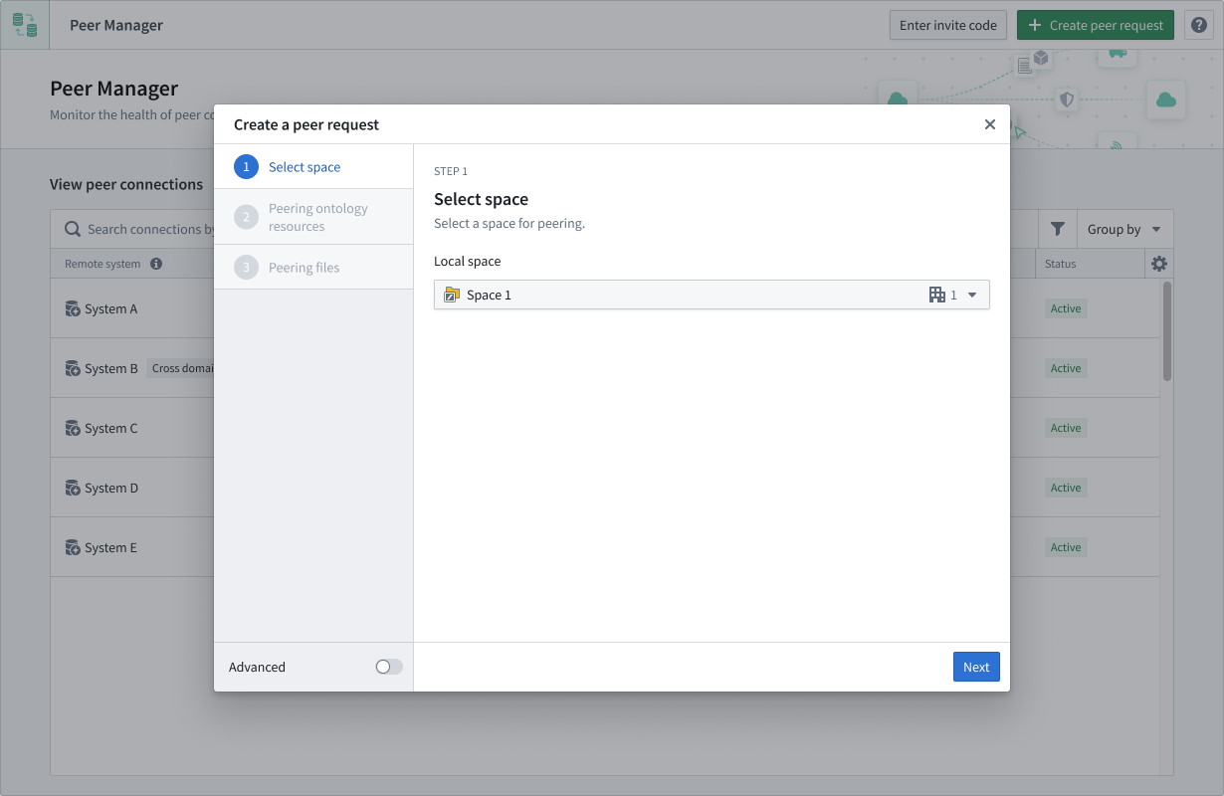Enable the Advanced toggle
The image size is (1224, 796).
(x=387, y=667)
